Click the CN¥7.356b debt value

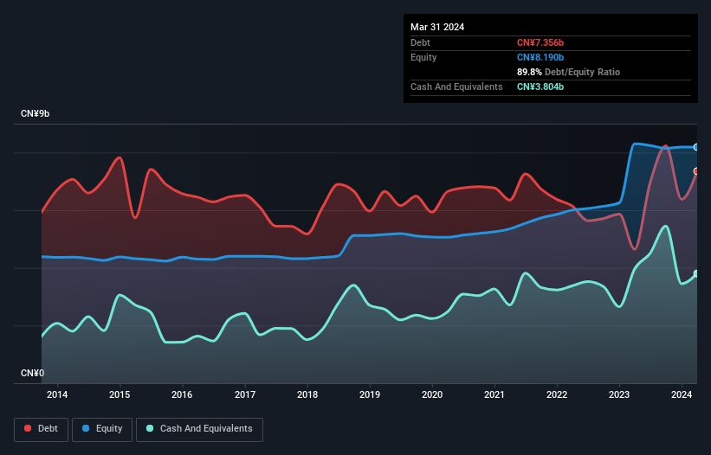(540, 42)
